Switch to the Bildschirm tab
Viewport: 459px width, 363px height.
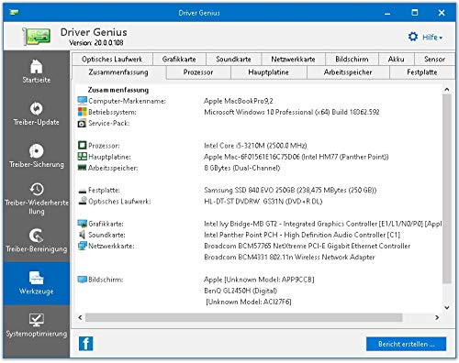[x=352, y=59]
